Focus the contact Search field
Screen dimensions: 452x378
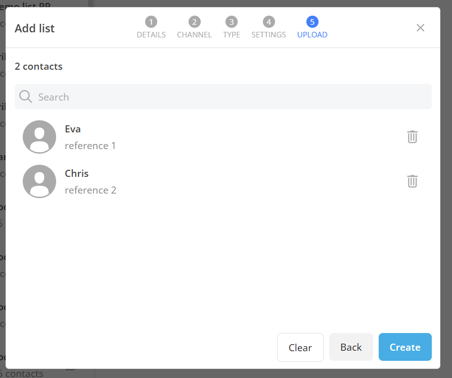pos(228,97)
